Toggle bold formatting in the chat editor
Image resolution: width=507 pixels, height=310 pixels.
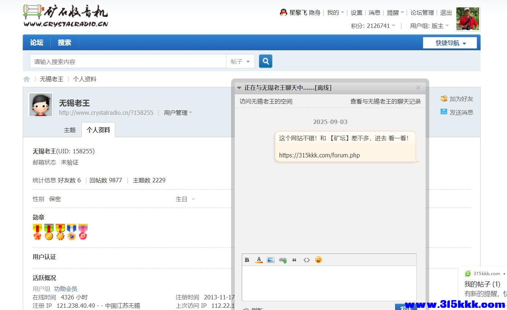pyautogui.click(x=247, y=260)
